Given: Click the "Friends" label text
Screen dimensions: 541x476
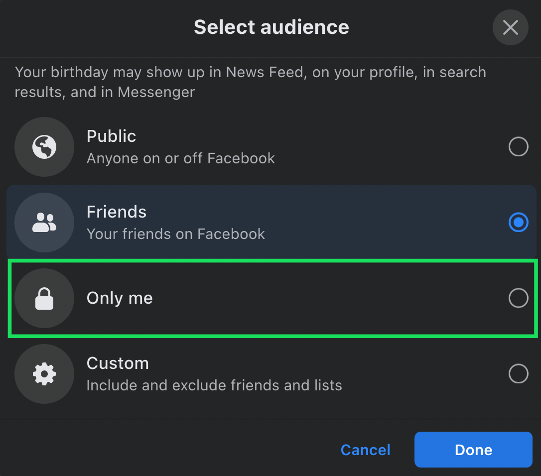Looking at the screenshot, I should (x=116, y=212).
